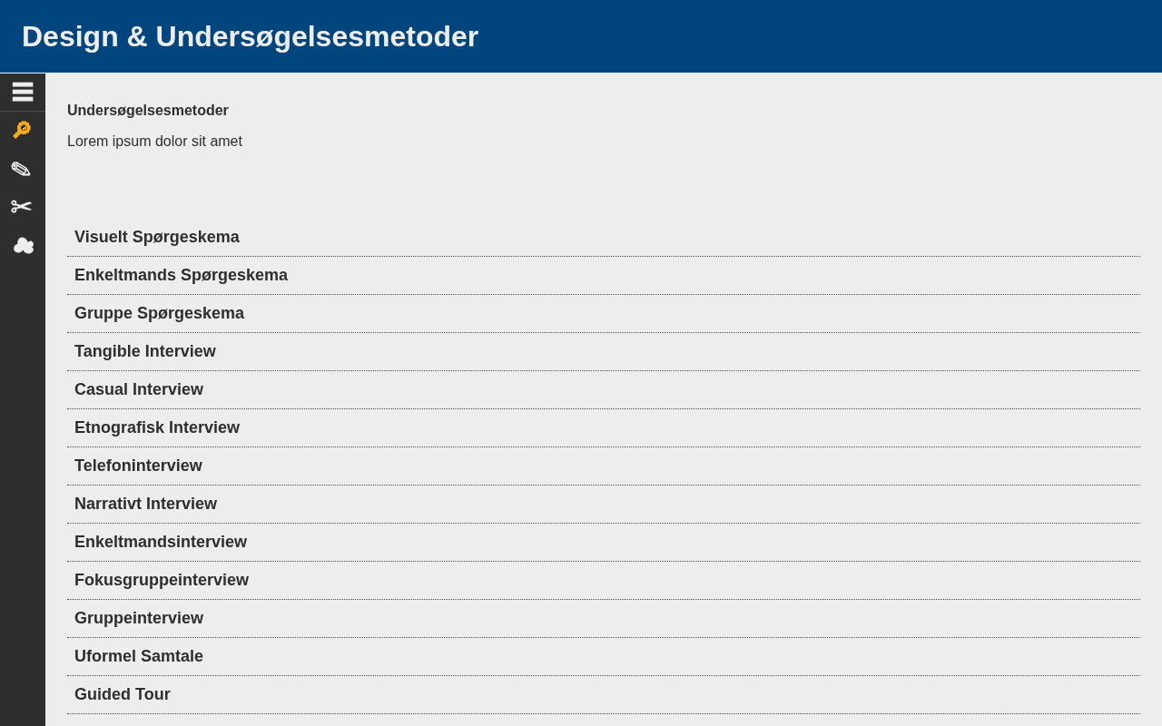Select Fokusgruppeinterview
Image resolution: width=1162 pixels, height=726 pixels.
[x=162, y=580]
